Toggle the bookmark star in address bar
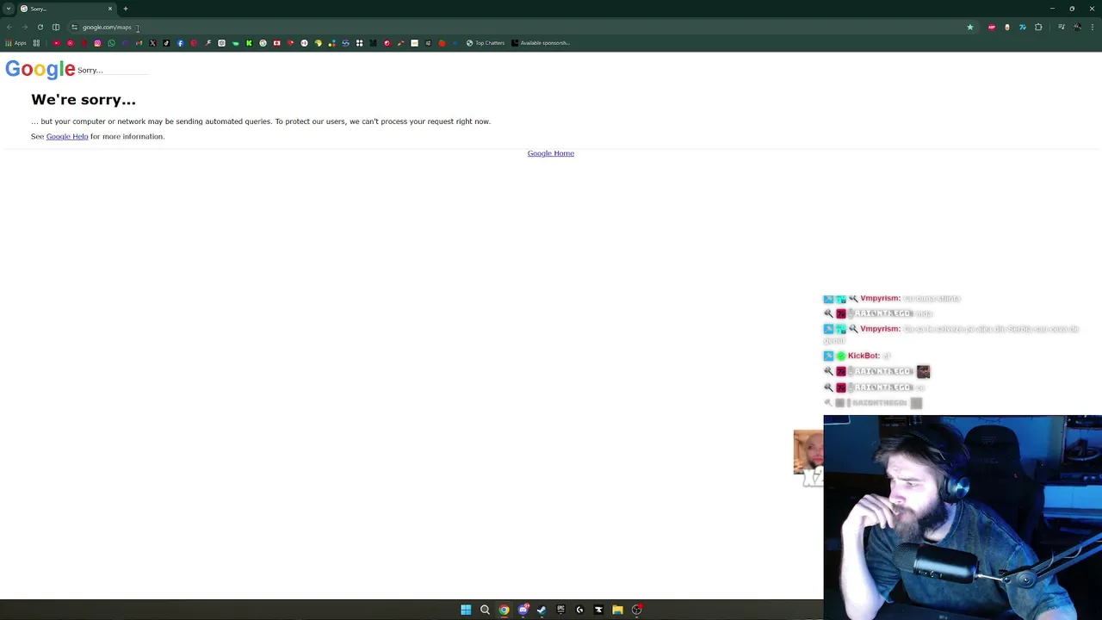Viewport: 1102px width, 620px height. coord(970,27)
